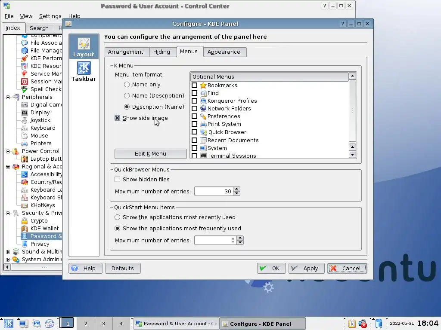Screen dimensions: 441x330
Task: Click the Accessibility icon in tree
Action: (x=25, y=174)
